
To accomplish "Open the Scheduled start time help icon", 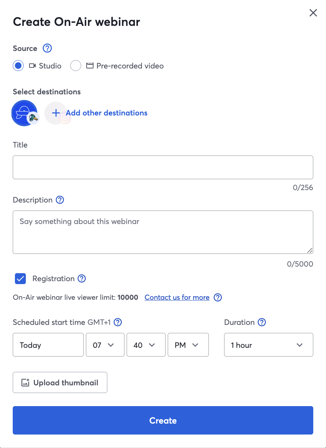I will tap(118, 322).
